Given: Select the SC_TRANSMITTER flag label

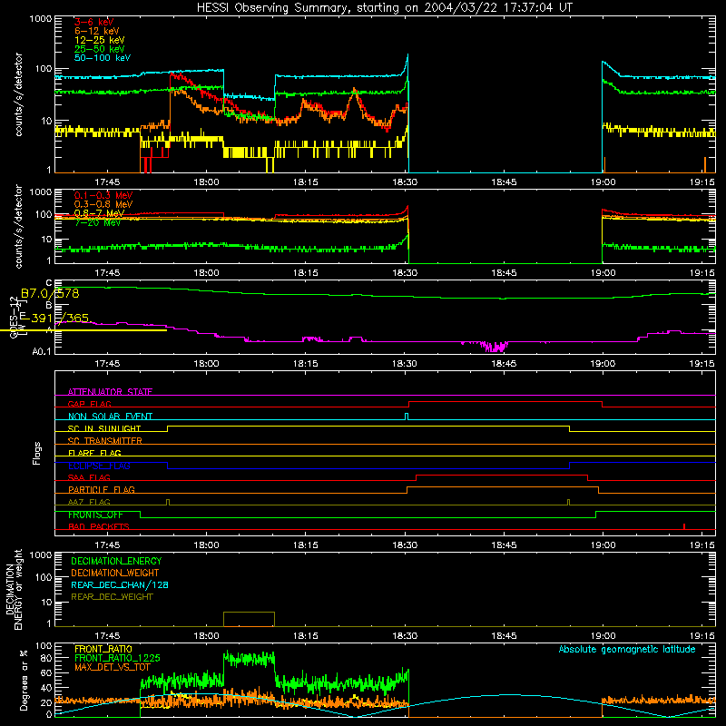Looking at the screenshot, I should 105,441.
